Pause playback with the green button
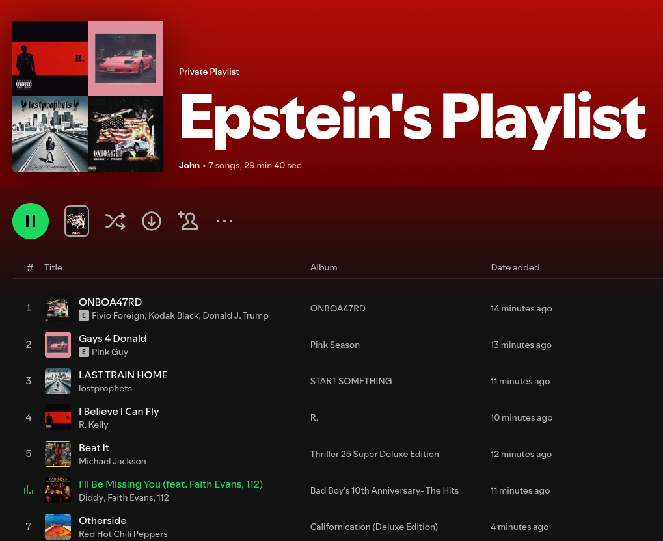Screen dimensions: 663x541 click(x=31, y=221)
